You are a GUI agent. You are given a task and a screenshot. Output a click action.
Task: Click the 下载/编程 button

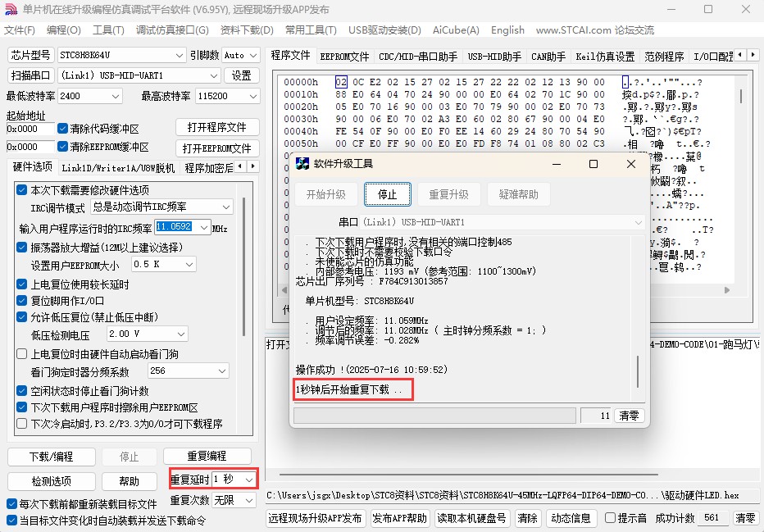coord(51,457)
